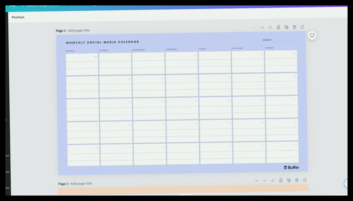The height and width of the screenshot is (201, 353).
Task: Select the Buffer logo on the calendar
Action: (291, 168)
